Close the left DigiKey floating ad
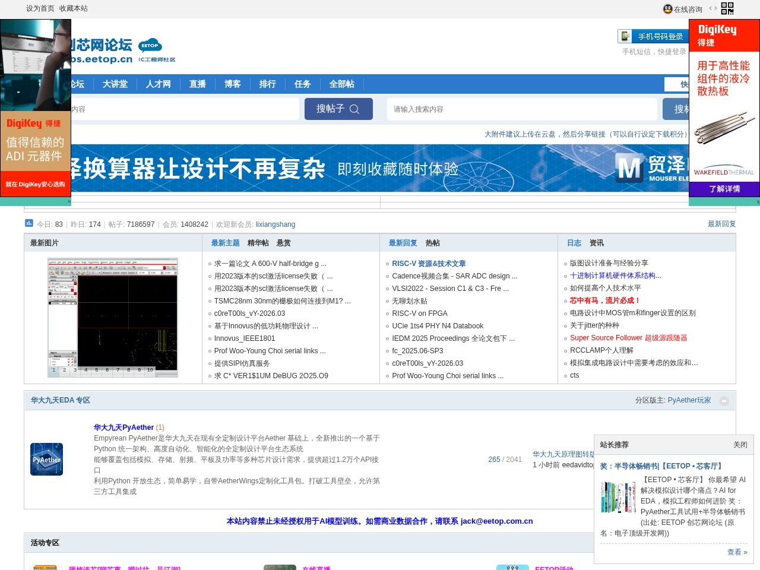This screenshot has width=760, height=570. click(69, 201)
